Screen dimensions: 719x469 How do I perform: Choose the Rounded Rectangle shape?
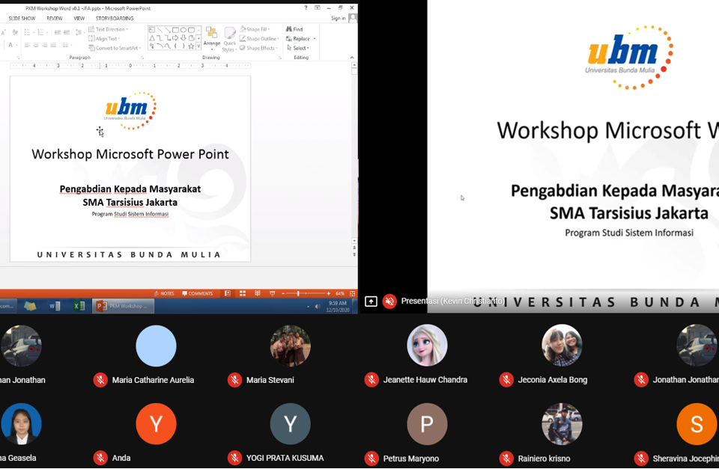click(x=191, y=30)
